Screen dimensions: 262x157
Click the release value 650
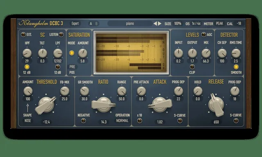click(216, 122)
